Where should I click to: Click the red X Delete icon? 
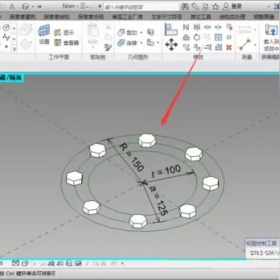(x=229, y=47)
